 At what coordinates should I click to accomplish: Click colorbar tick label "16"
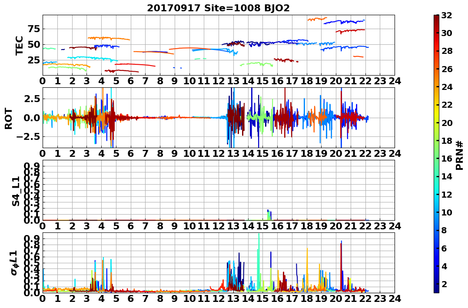[x=447, y=159]
